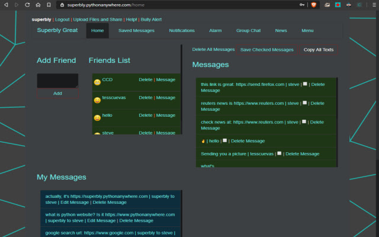Delete the 'Sending you a picture' message

click(x=303, y=154)
